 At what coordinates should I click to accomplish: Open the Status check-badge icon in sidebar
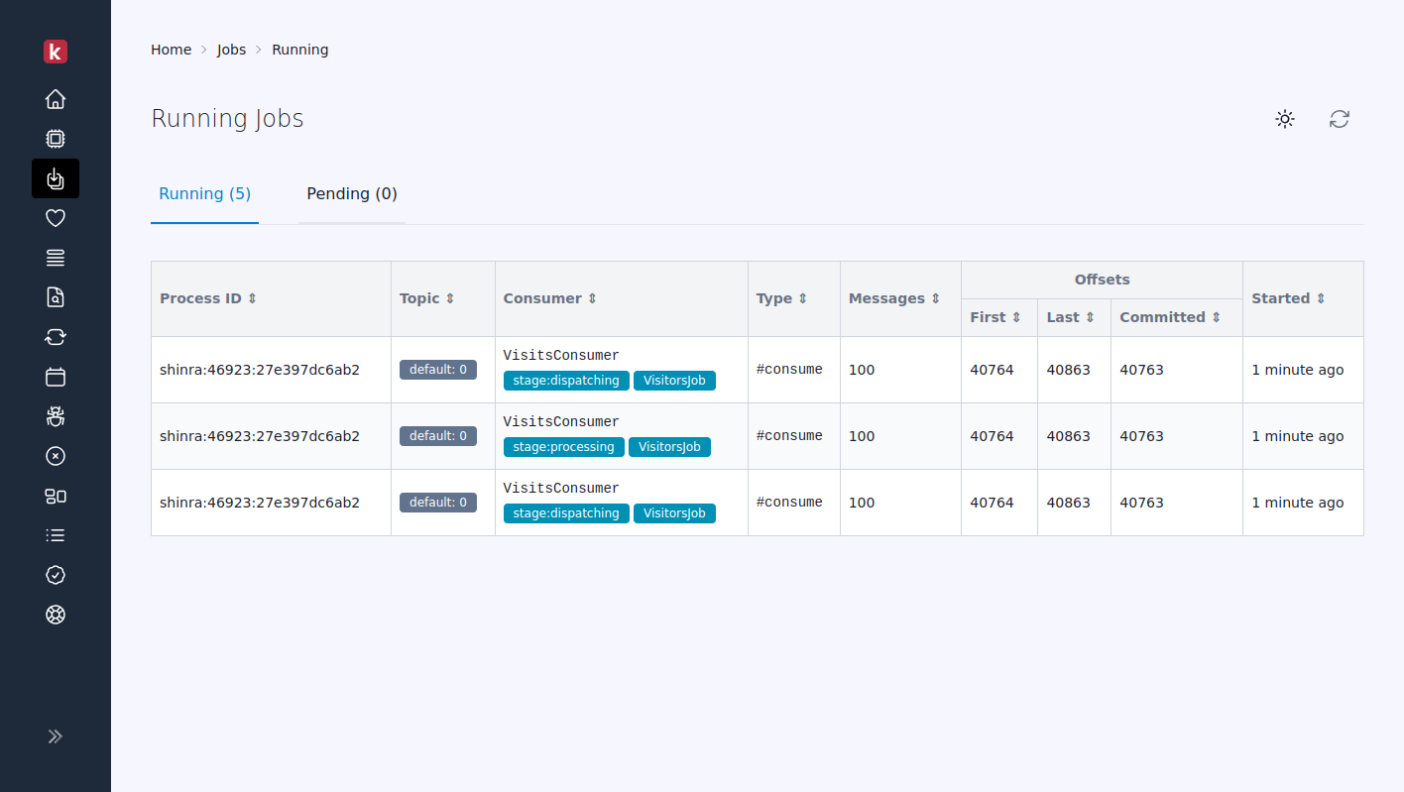56,575
